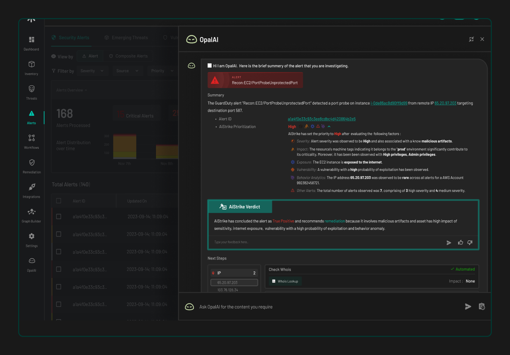510x355 pixels.
Task: Open the Severity filter dropdown
Action: pos(92,71)
